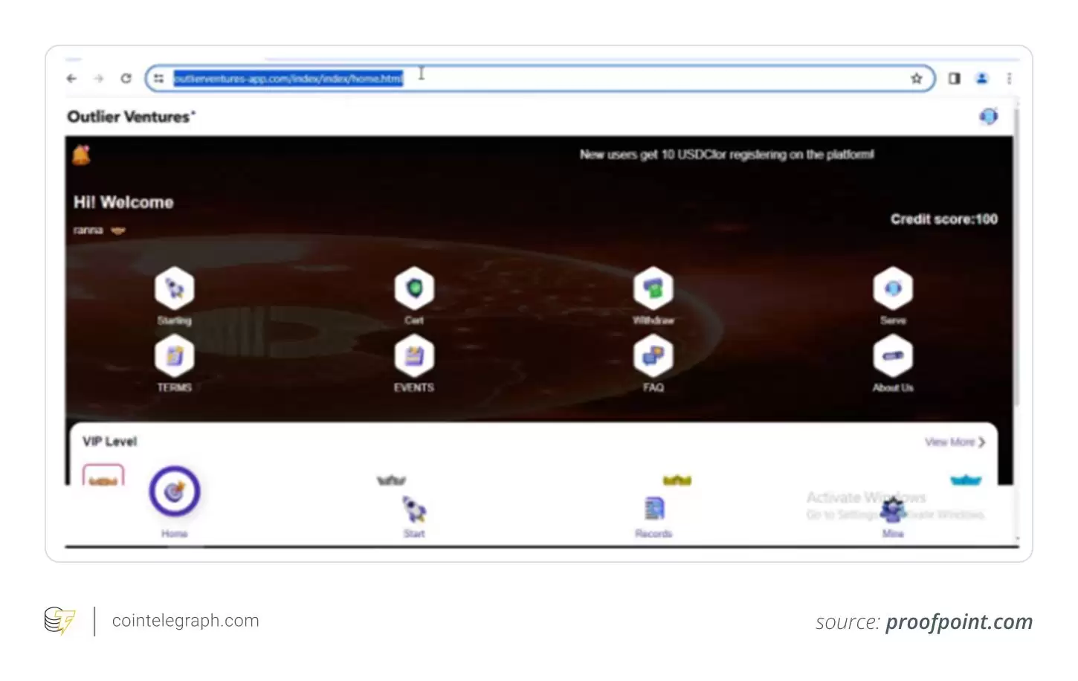Reload the page

126,78
